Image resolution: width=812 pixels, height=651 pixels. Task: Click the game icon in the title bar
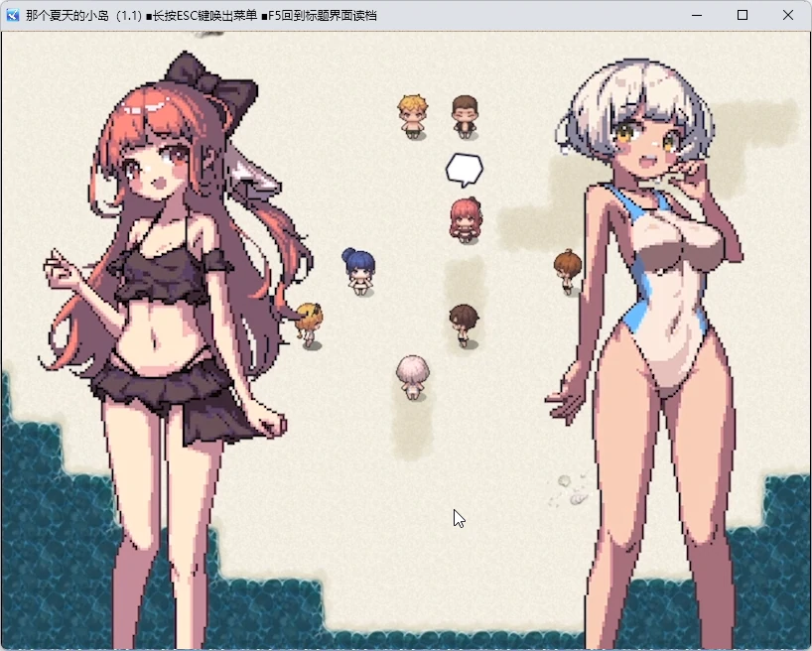pos(14,15)
